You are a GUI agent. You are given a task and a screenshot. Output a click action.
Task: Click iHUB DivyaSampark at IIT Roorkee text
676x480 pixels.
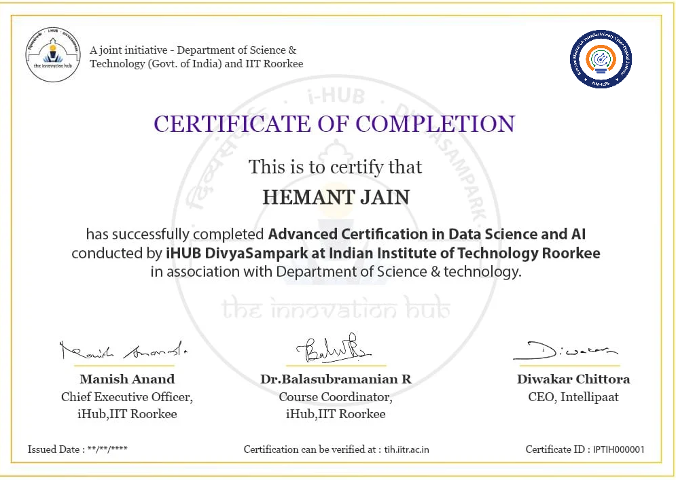coord(383,253)
